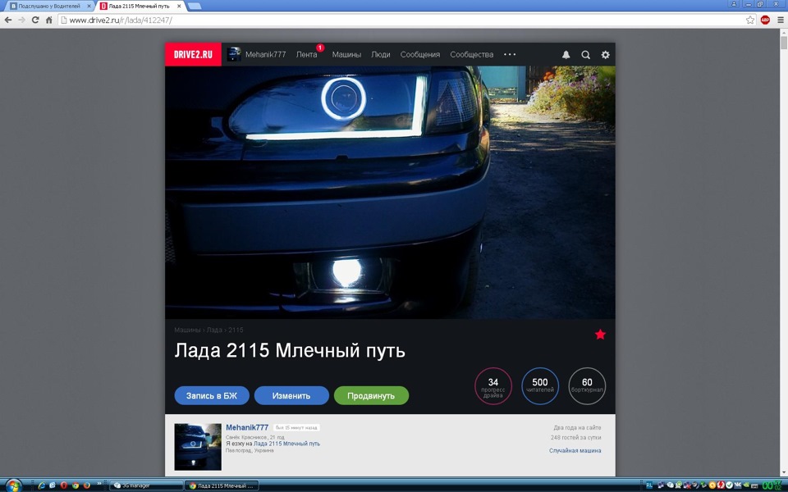Go back with the browser arrow
The image size is (788, 492).
[x=8, y=20]
